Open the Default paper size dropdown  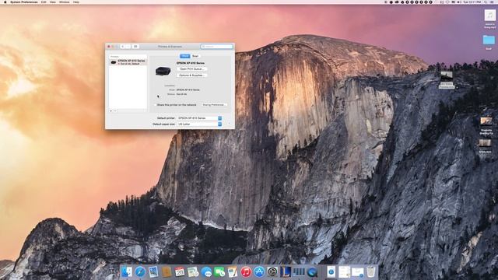point(199,124)
